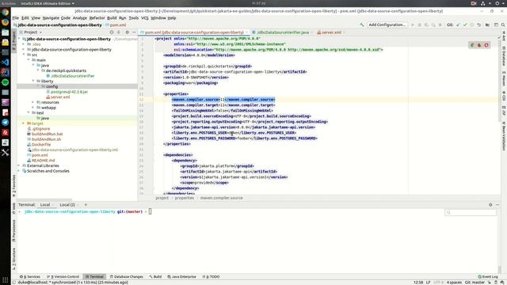507x285 pixels.
Task: Open the Persistence tool window on left sidebar
Action: [x=14, y=230]
